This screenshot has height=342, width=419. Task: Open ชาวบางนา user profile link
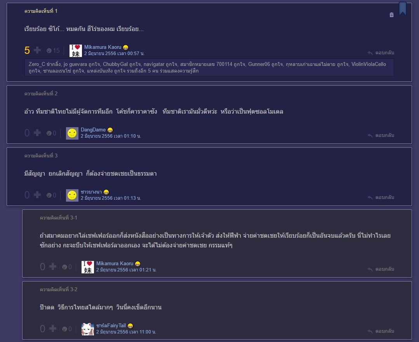tap(91, 192)
